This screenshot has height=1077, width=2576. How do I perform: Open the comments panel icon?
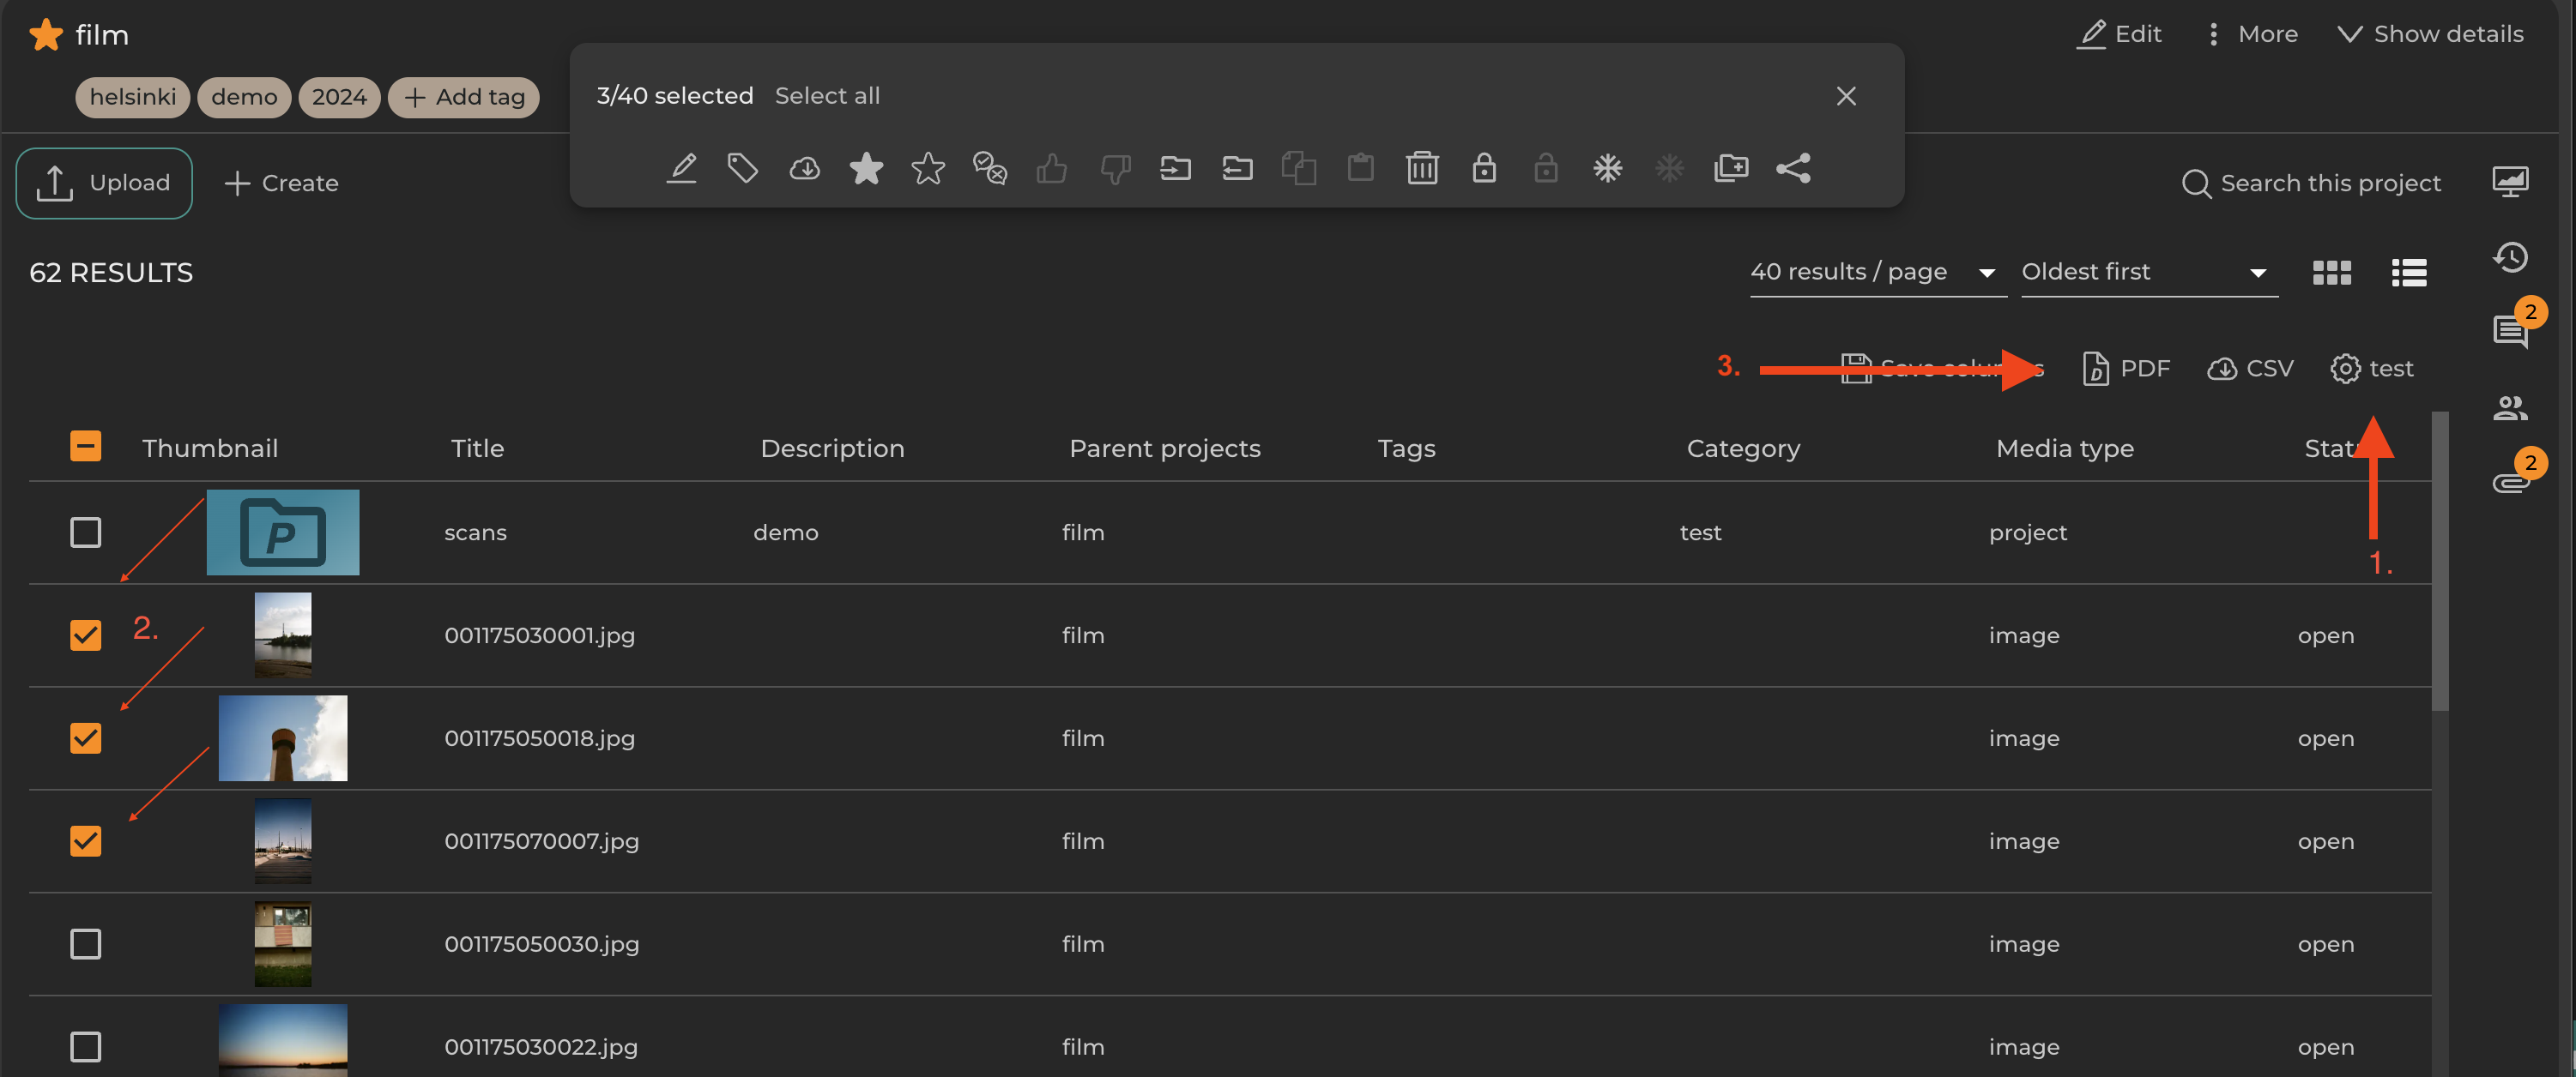pos(2510,331)
